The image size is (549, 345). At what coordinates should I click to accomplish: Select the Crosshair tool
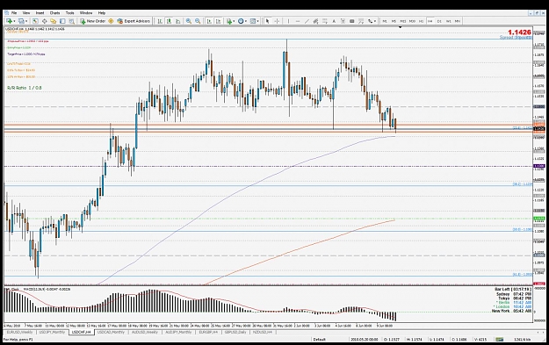click(x=277, y=21)
